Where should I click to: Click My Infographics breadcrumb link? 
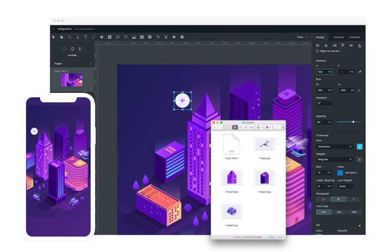click(x=85, y=28)
